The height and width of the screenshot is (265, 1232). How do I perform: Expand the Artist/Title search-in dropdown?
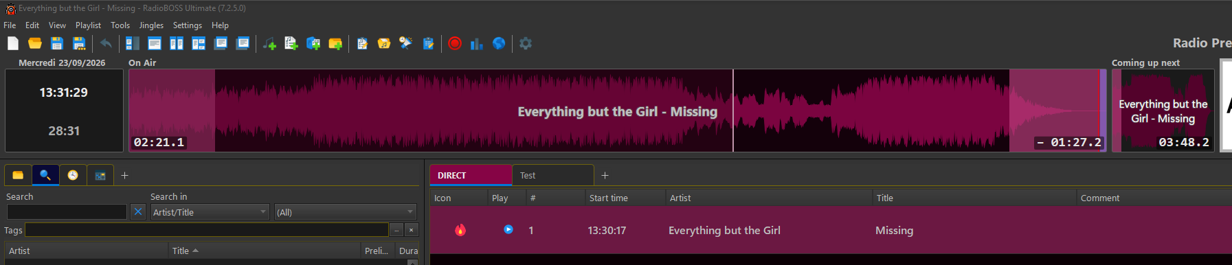tap(210, 212)
